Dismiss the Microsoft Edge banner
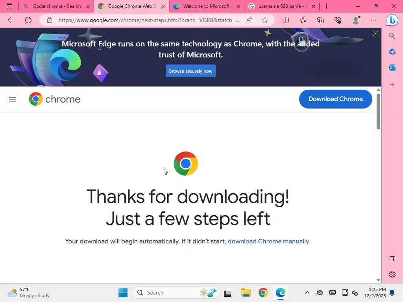The height and width of the screenshot is (302, 403). point(375,34)
